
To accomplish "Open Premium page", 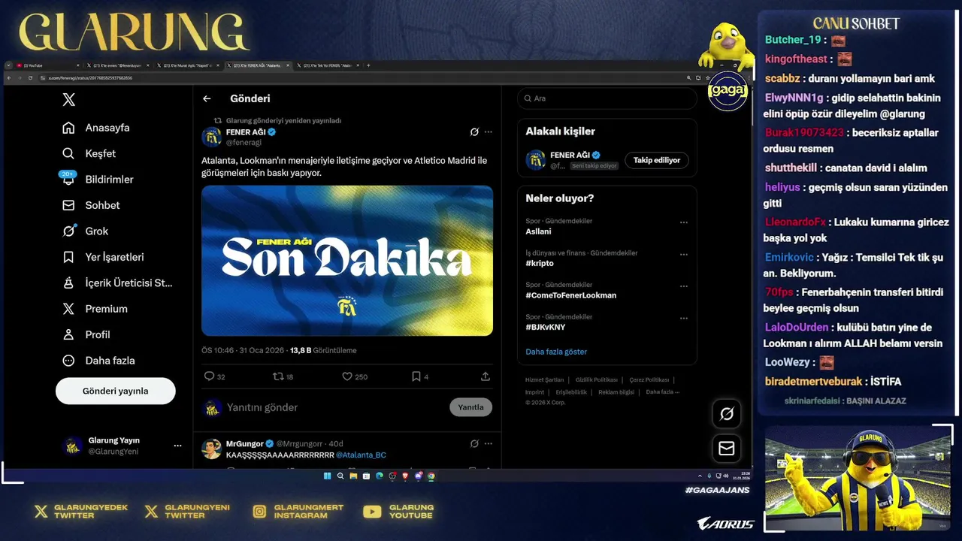I will (95, 309).
